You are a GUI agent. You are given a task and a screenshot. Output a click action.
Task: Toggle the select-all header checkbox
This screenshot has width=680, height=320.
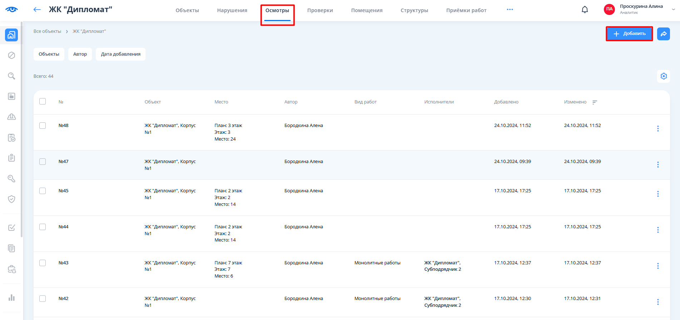pyautogui.click(x=43, y=101)
